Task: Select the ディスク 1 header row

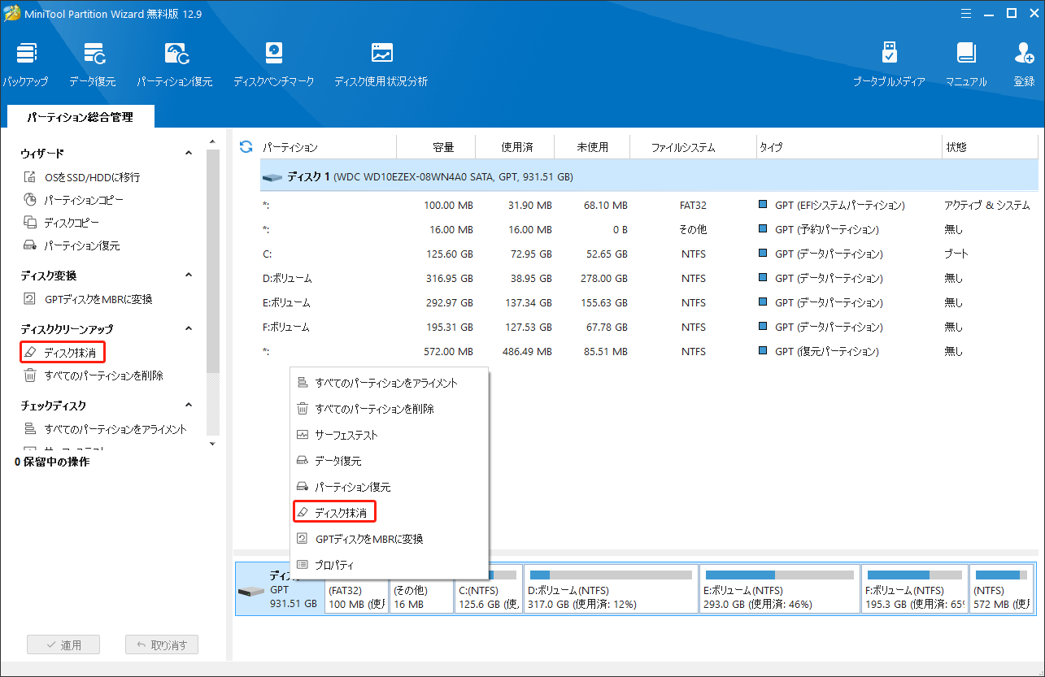Action: pos(649,176)
